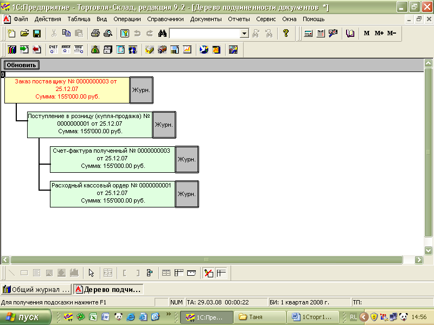Open the Справочники menu
Image resolution: width=434 pixels, height=325 pixels.
pos(165,19)
